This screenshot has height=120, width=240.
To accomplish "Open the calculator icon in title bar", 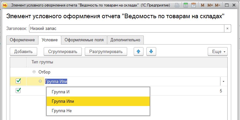I will pyautogui.click(x=186, y=5).
